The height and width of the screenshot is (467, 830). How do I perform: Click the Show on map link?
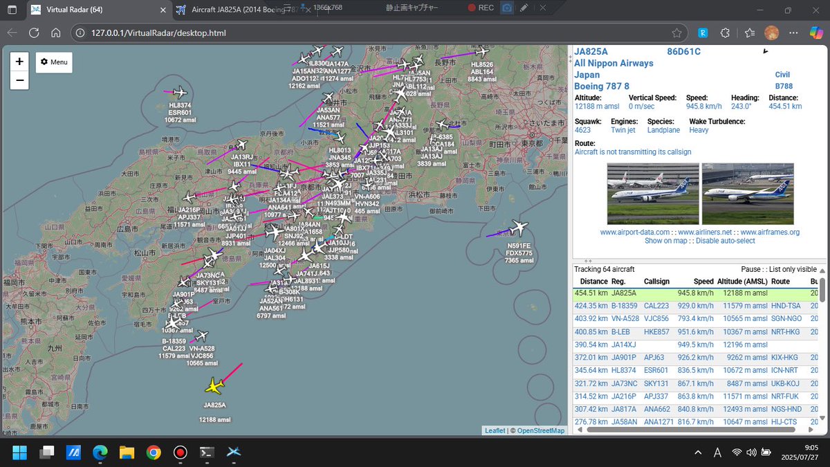click(x=666, y=241)
